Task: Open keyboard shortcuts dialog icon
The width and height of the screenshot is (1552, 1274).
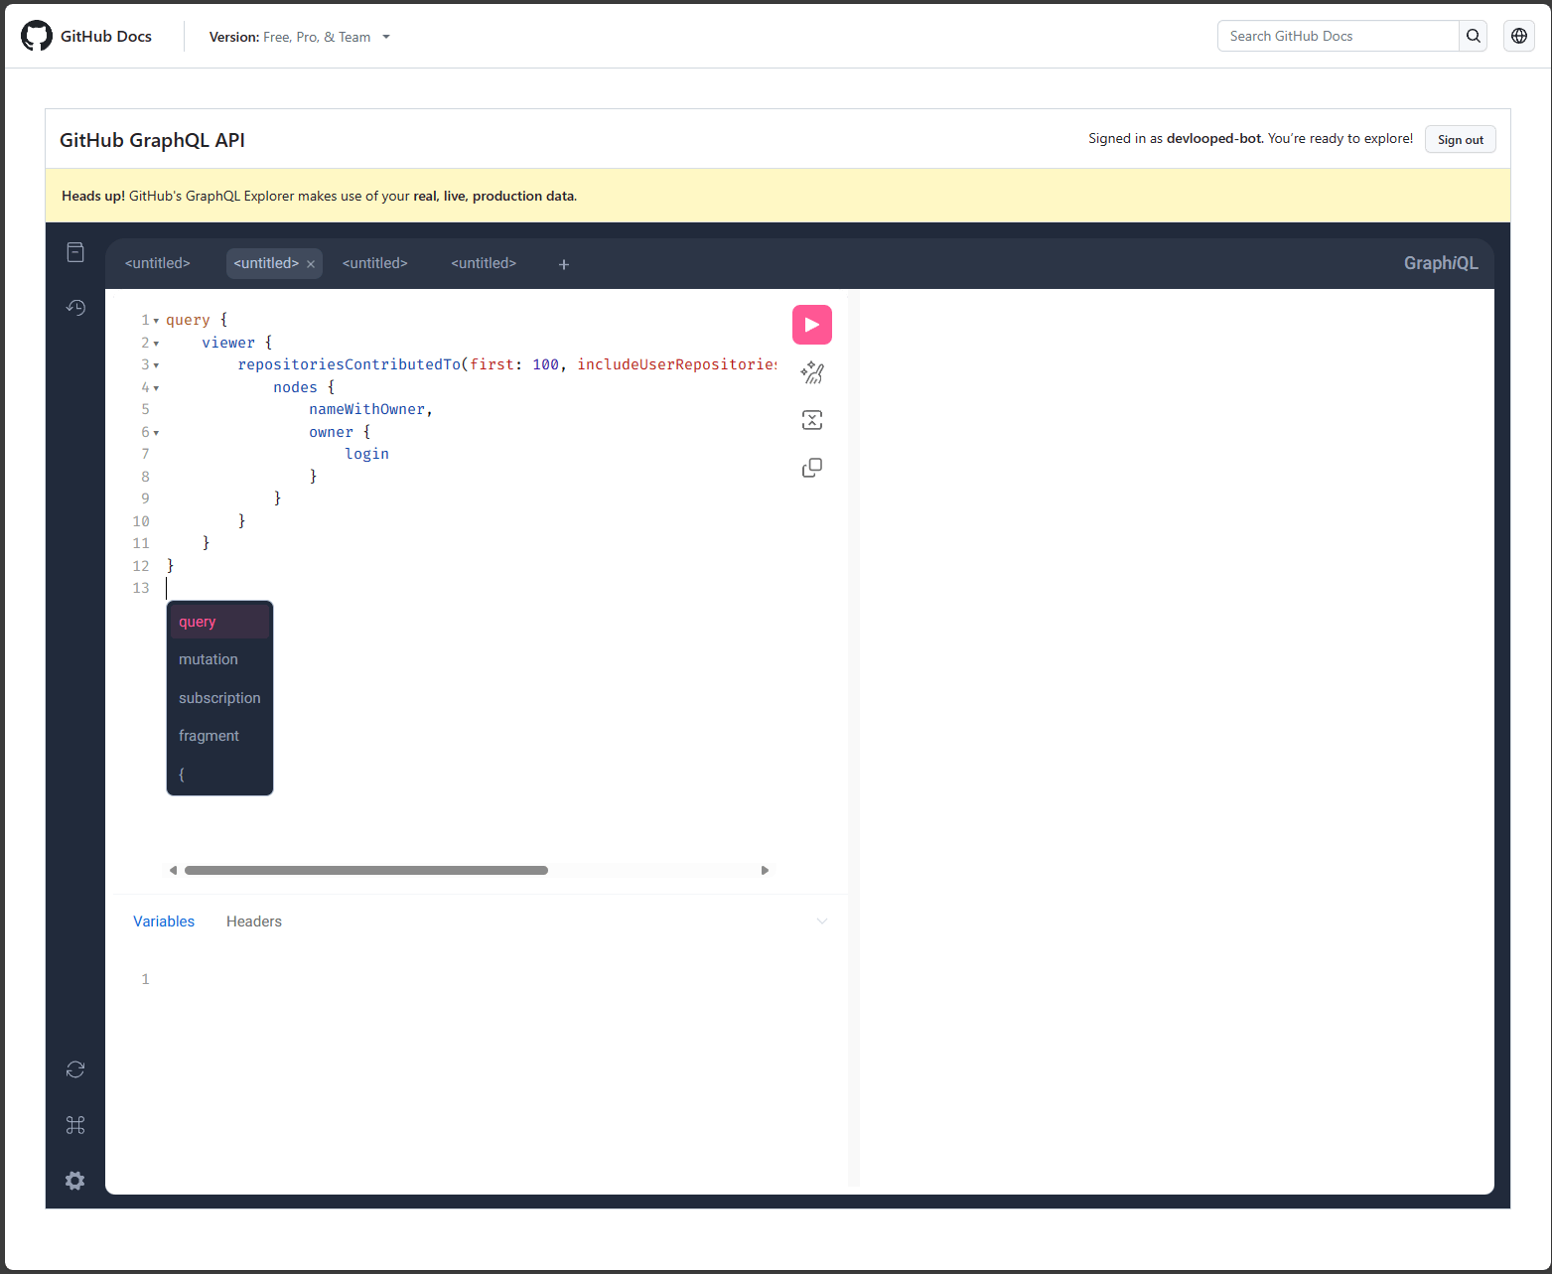Action: point(75,1125)
